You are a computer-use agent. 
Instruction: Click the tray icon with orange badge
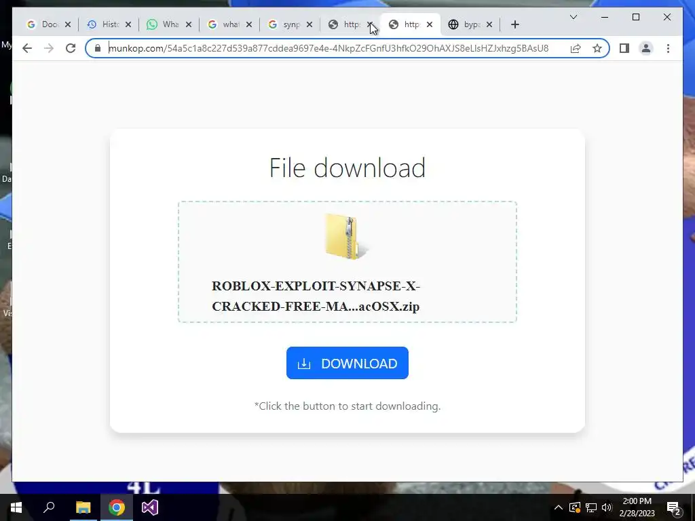pos(574,507)
